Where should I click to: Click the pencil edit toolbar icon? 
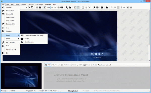(94, 7)
